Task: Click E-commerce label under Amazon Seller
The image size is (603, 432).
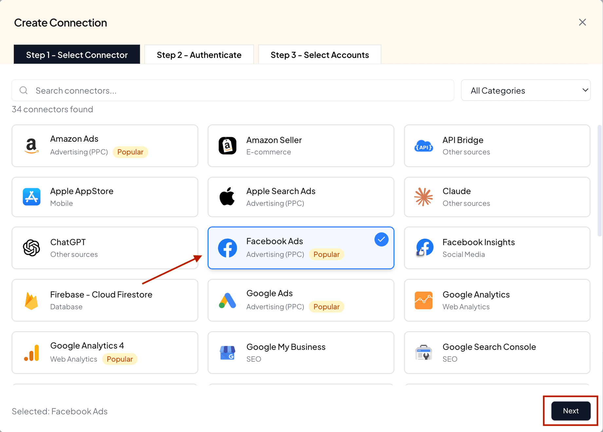Action: (x=268, y=152)
